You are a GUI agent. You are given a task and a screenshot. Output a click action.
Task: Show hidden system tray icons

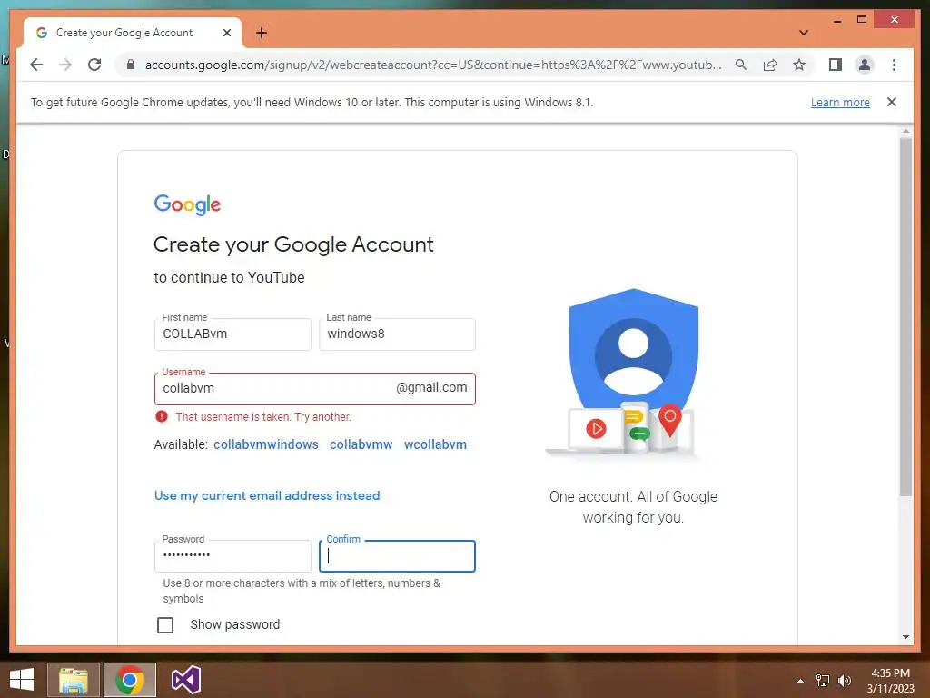800,681
